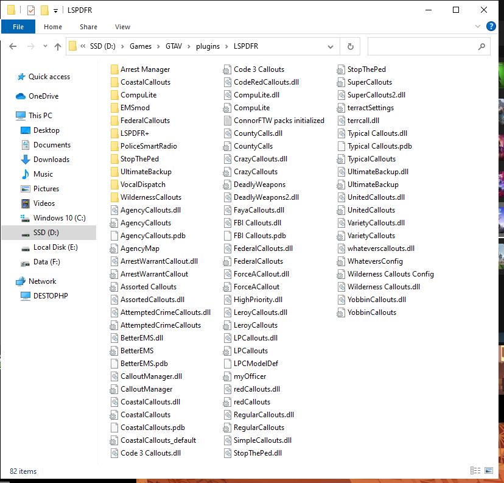Go back using the Back arrow
Image resolution: width=504 pixels, height=483 pixels.
(x=13, y=47)
